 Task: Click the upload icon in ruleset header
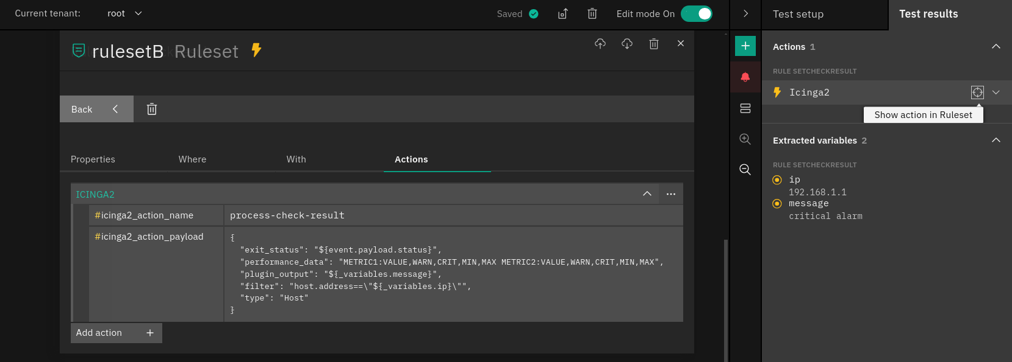click(x=600, y=44)
